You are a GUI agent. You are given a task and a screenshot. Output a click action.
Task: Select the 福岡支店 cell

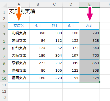click(19, 78)
